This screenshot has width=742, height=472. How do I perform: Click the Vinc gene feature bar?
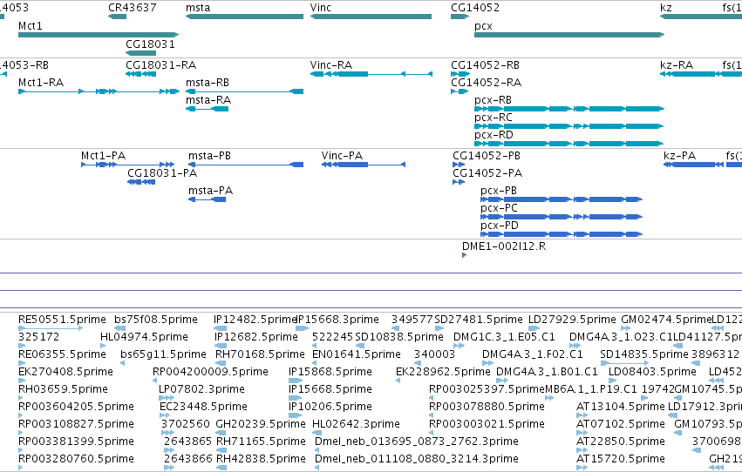[371, 17]
